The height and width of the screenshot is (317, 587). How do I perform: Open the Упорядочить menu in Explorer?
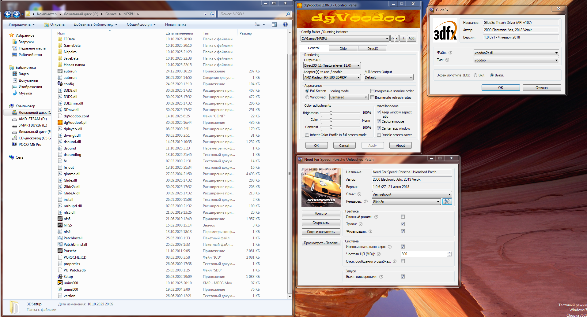[21, 24]
